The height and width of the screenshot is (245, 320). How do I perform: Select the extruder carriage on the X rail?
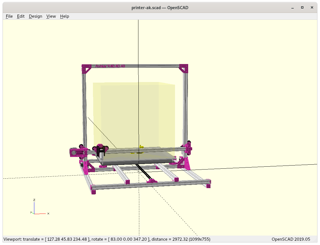(x=101, y=150)
